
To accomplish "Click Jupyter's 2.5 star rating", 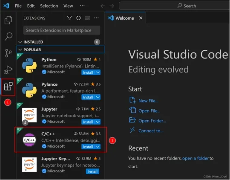I will click(x=96, y=109).
